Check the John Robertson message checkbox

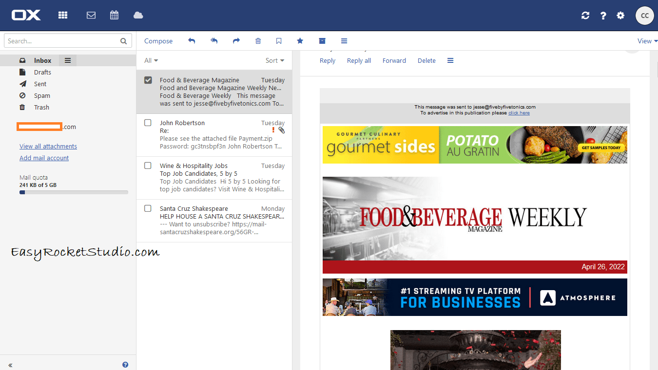pos(148,123)
